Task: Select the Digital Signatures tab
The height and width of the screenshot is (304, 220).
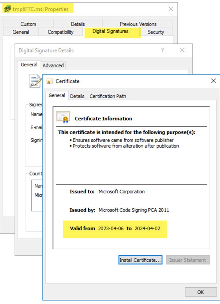Action: [110, 31]
